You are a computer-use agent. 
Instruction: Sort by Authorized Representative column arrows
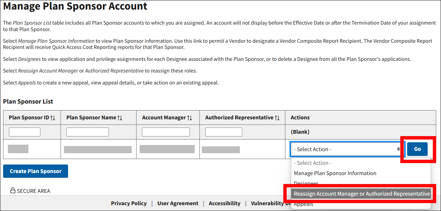coord(277,118)
